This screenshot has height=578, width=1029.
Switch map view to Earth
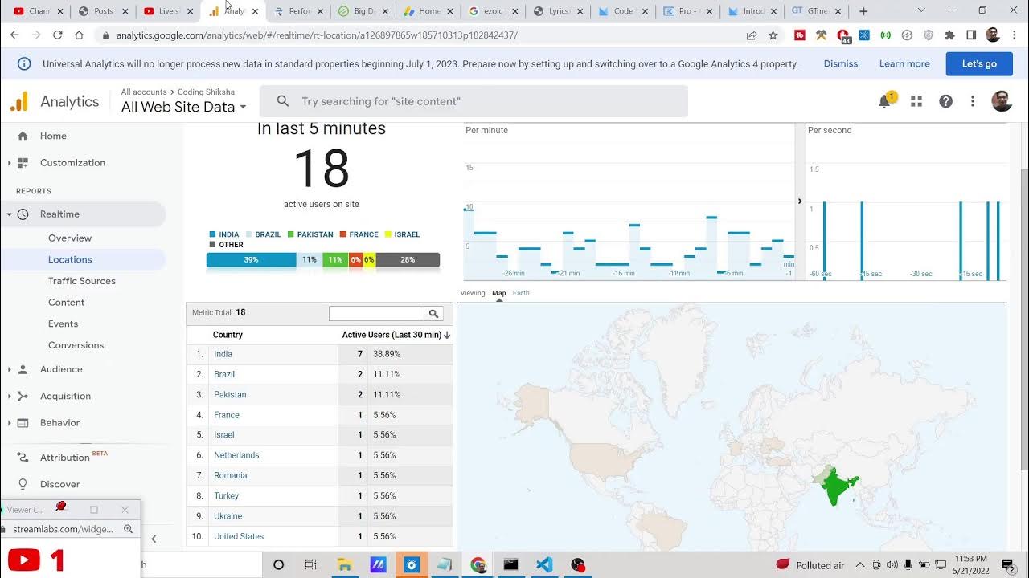pos(521,293)
